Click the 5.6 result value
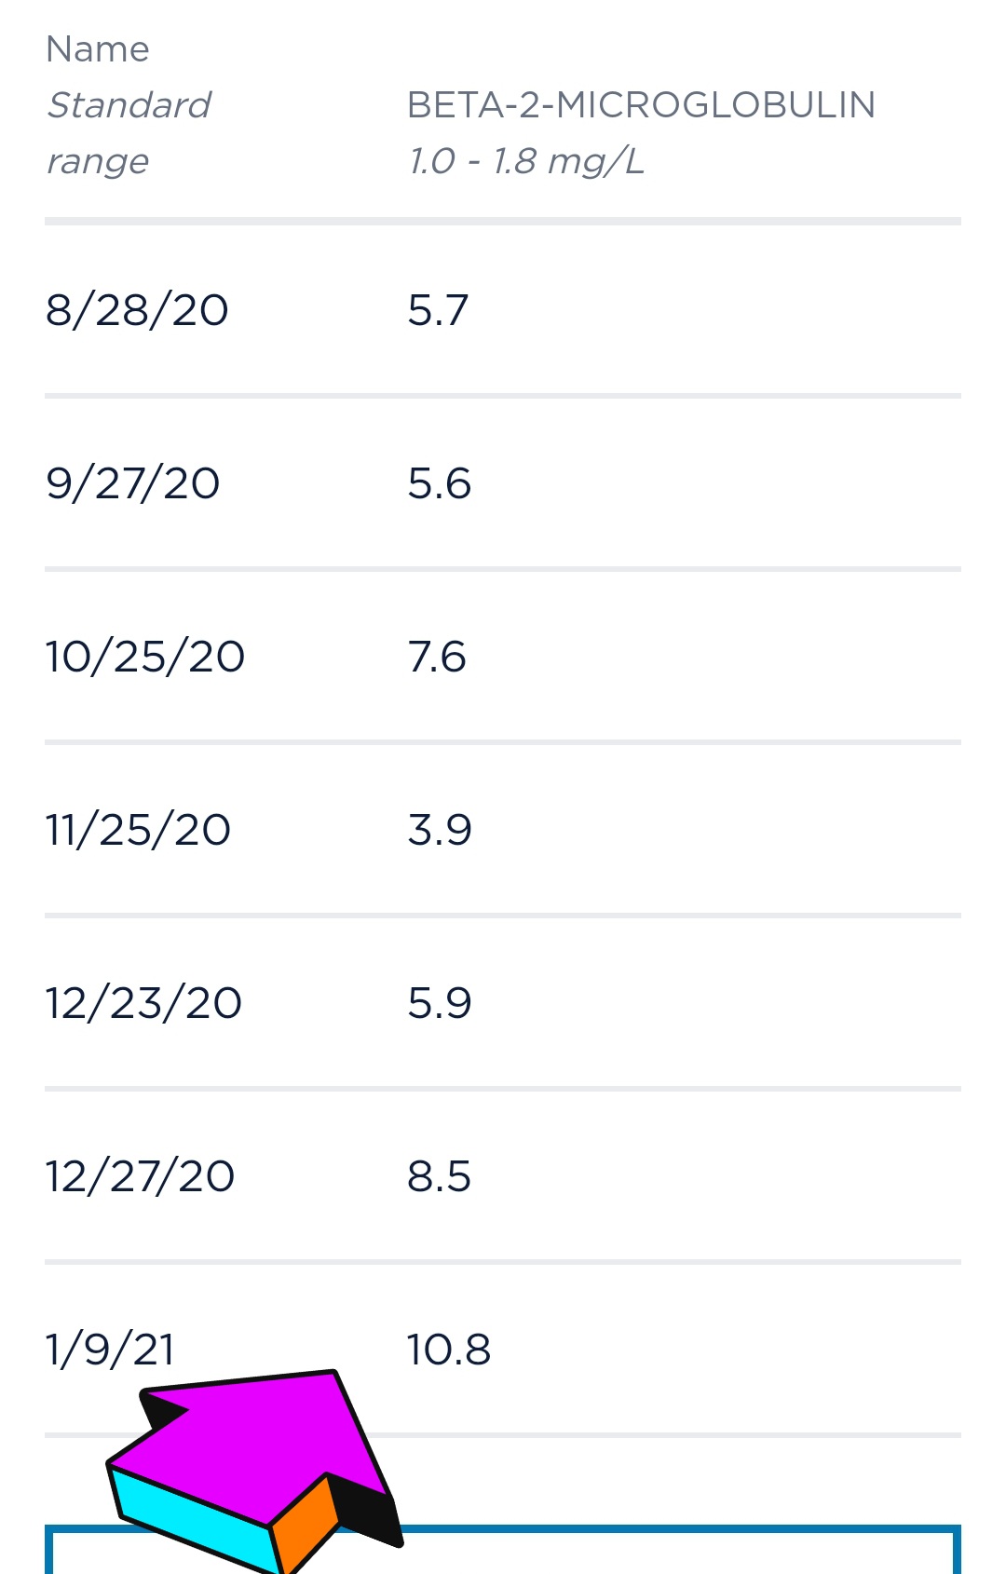This screenshot has width=1006, height=1574. (439, 483)
